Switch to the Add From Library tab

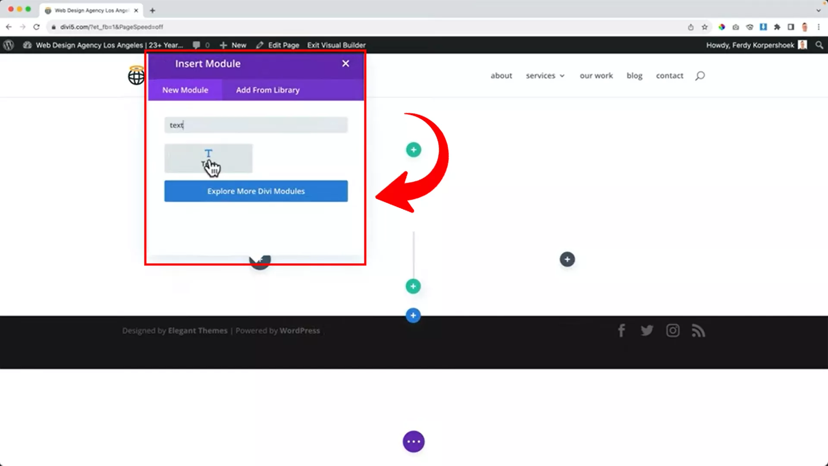[267, 90]
